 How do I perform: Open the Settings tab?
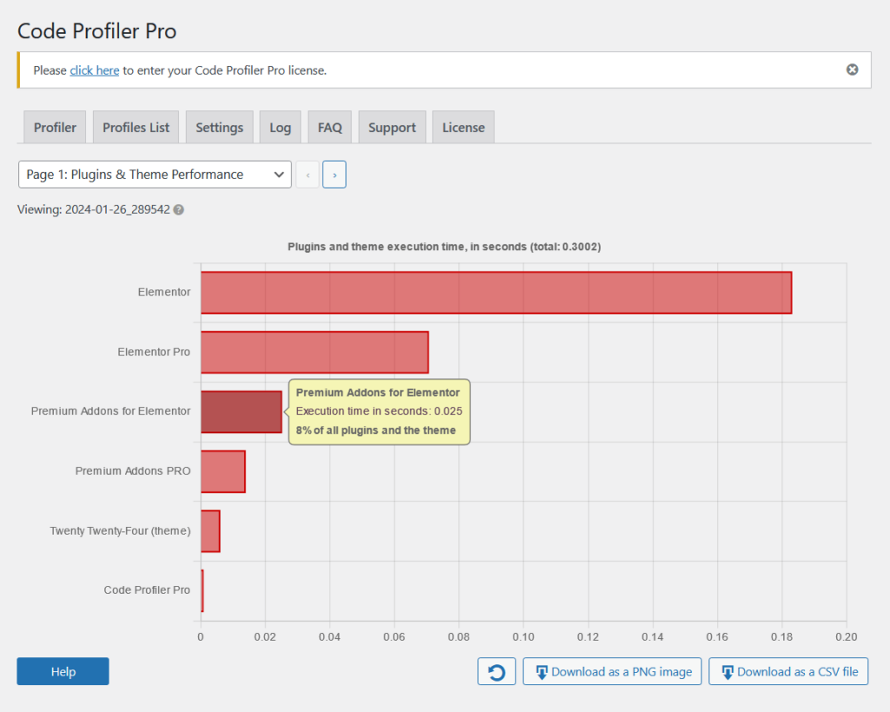pos(220,127)
